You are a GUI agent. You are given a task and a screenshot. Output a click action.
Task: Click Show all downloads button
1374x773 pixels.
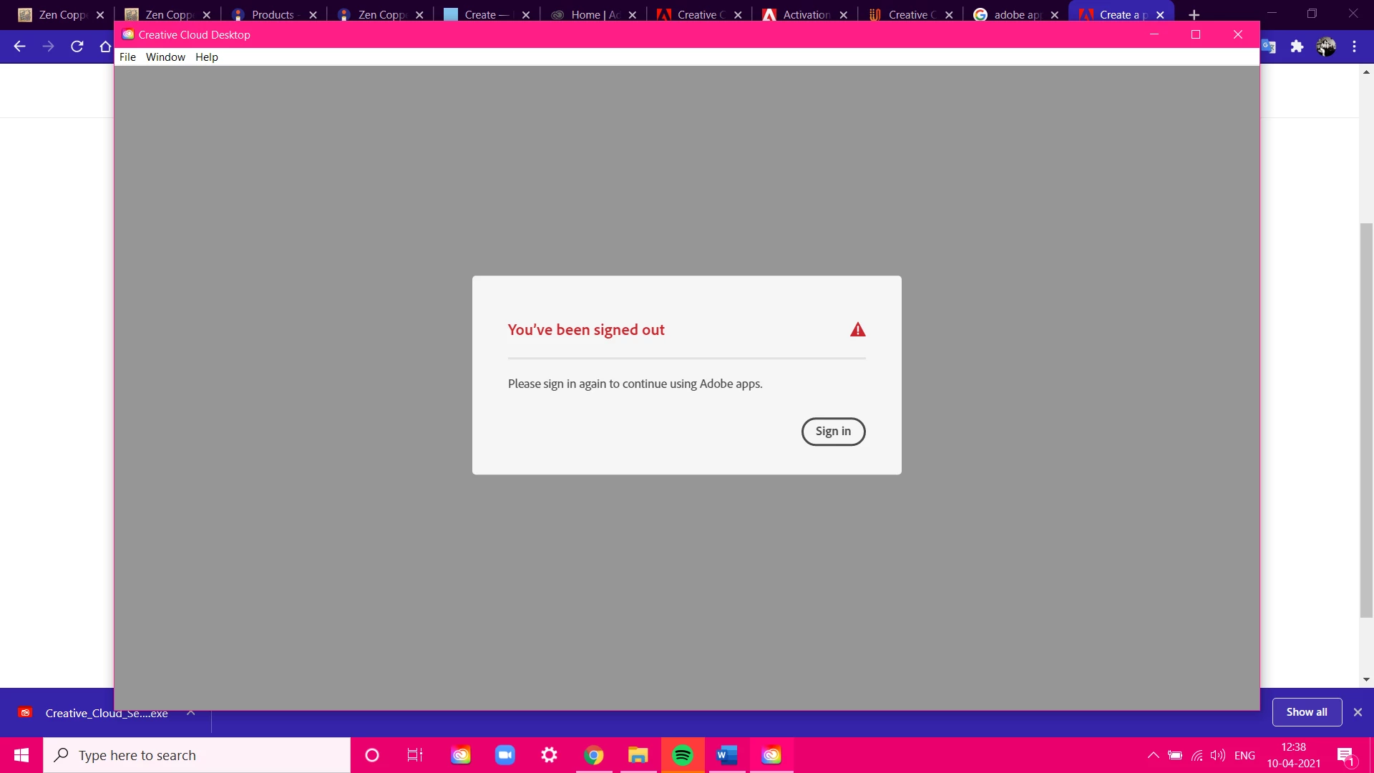click(x=1306, y=712)
